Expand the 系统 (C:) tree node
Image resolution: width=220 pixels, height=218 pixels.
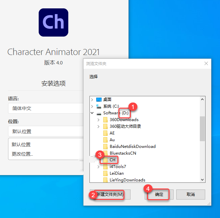[92, 106]
